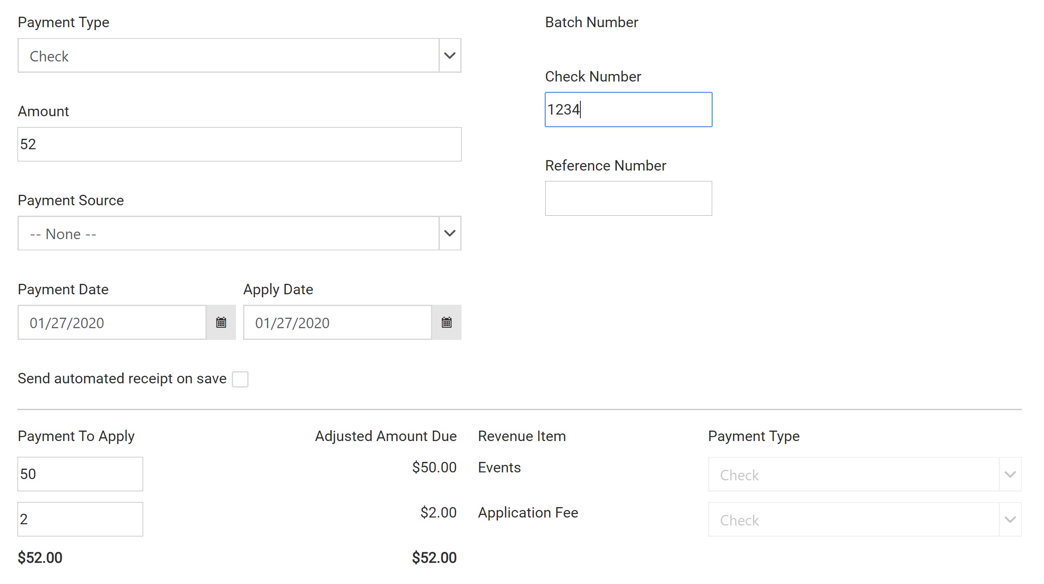
Task: Enable send automated receipt on save
Action: point(240,379)
